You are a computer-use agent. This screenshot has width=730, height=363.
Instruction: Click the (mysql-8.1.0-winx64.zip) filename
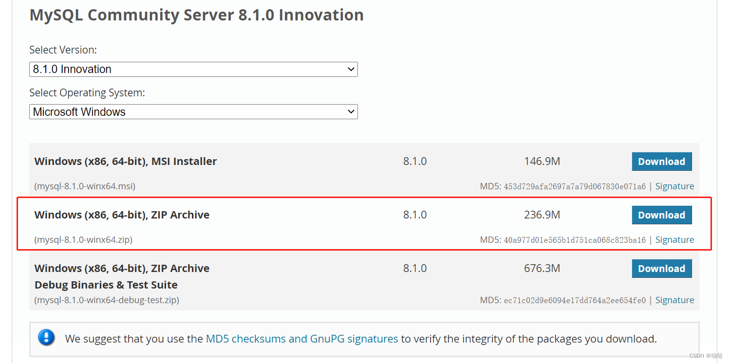(x=83, y=240)
